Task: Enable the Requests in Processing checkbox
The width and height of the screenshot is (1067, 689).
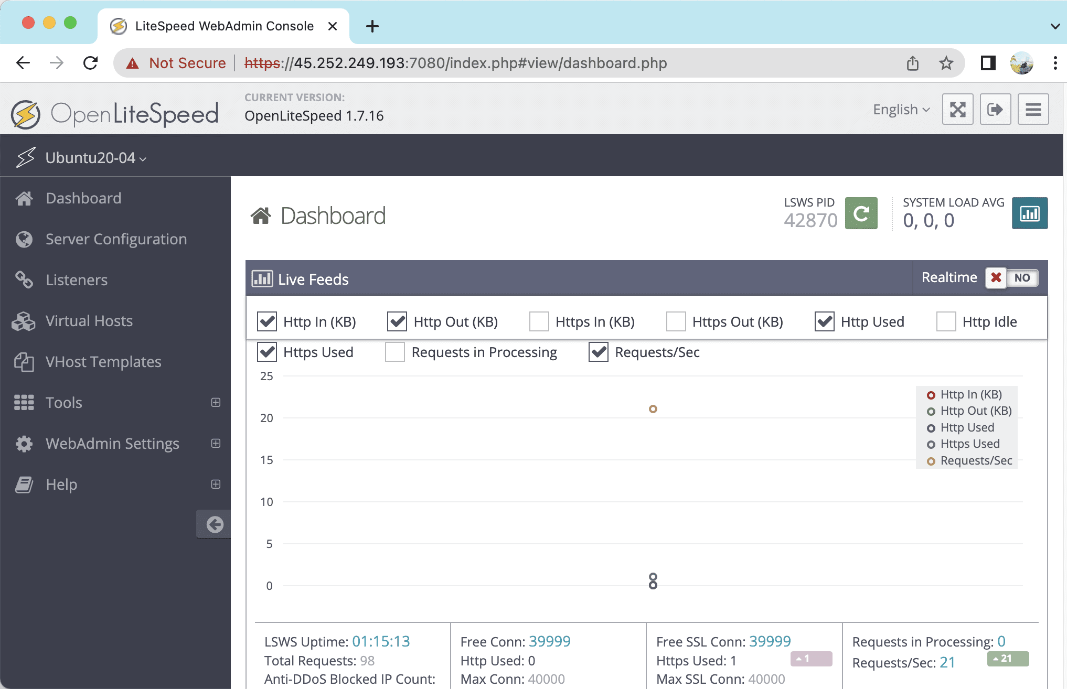Action: point(395,352)
